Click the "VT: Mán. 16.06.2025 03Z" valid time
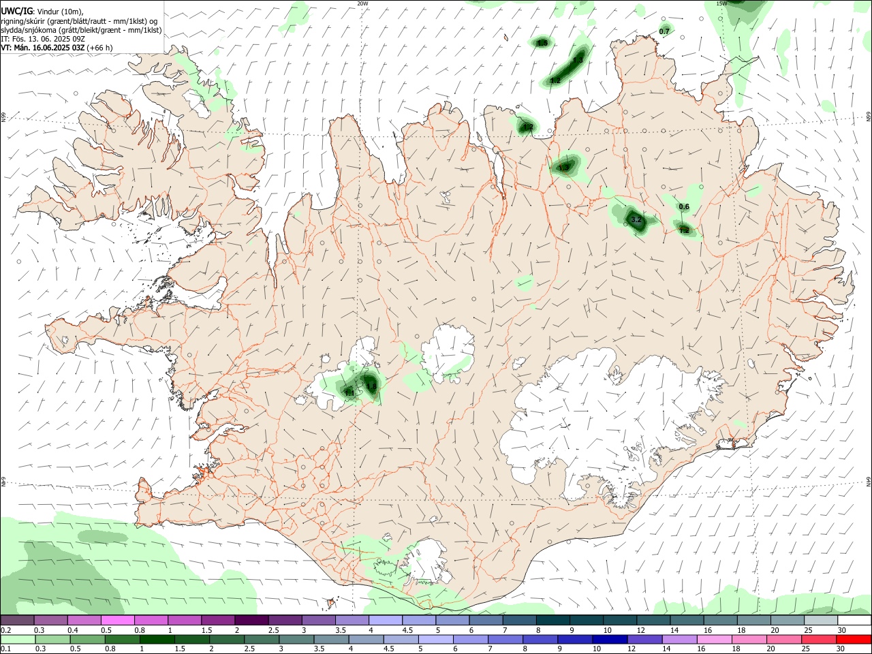 pos(43,48)
